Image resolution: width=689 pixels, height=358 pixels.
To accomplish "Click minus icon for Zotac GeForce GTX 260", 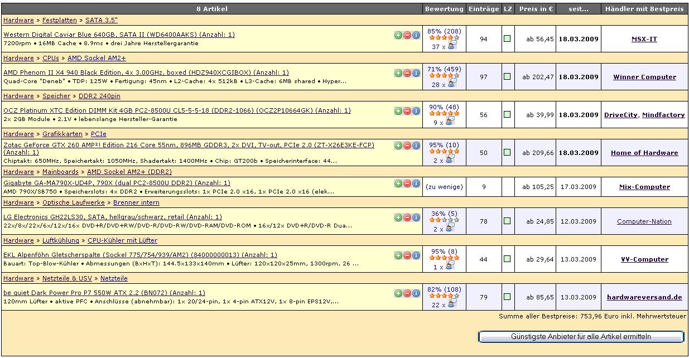I will tap(407, 146).
